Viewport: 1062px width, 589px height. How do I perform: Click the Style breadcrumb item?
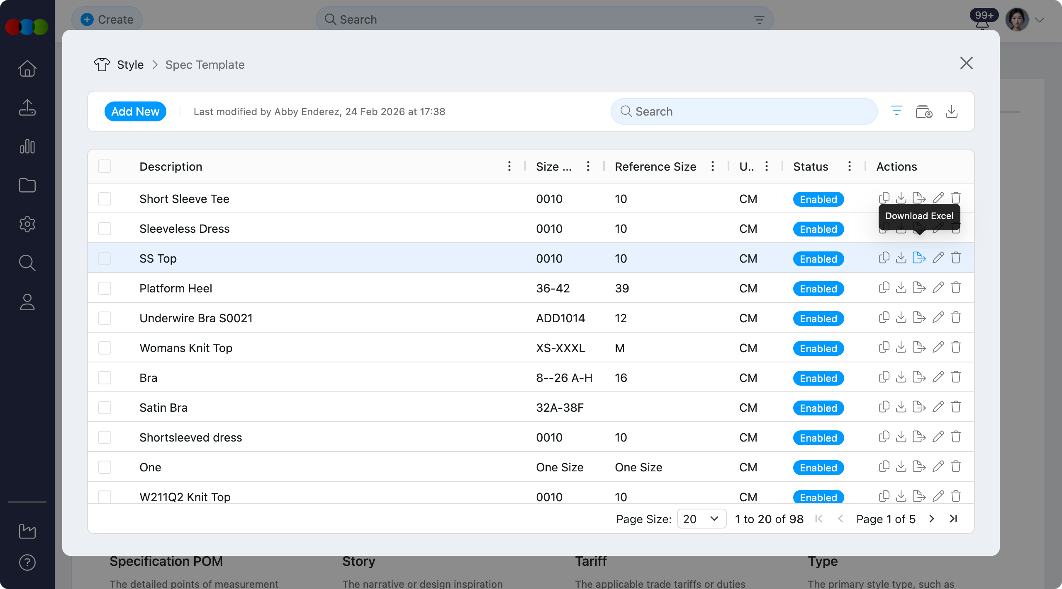click(130, 65)
